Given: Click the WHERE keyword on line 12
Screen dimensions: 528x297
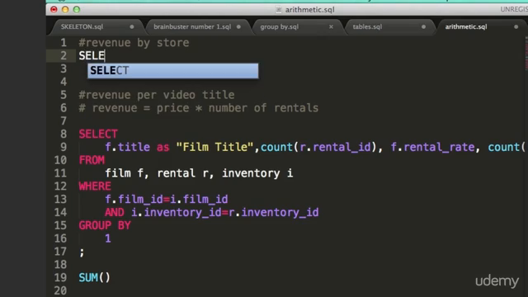Looking at the screenshot, I should click(x=95, y=186).
